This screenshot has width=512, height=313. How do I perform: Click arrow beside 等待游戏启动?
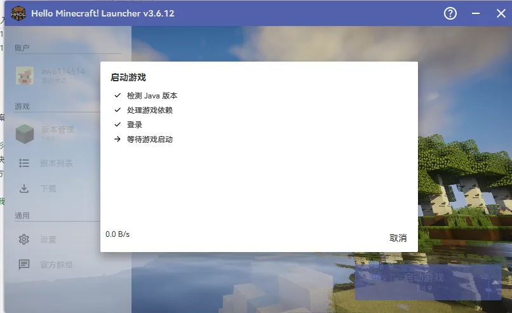[118, 140]
